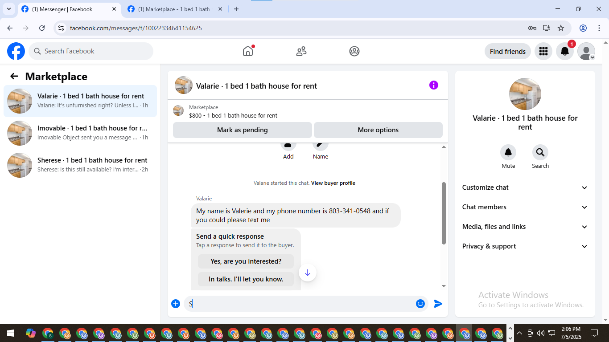Expand Media, files and links section
The width and height of the screenshot is (609, 342).
click(x=525, y=227)
